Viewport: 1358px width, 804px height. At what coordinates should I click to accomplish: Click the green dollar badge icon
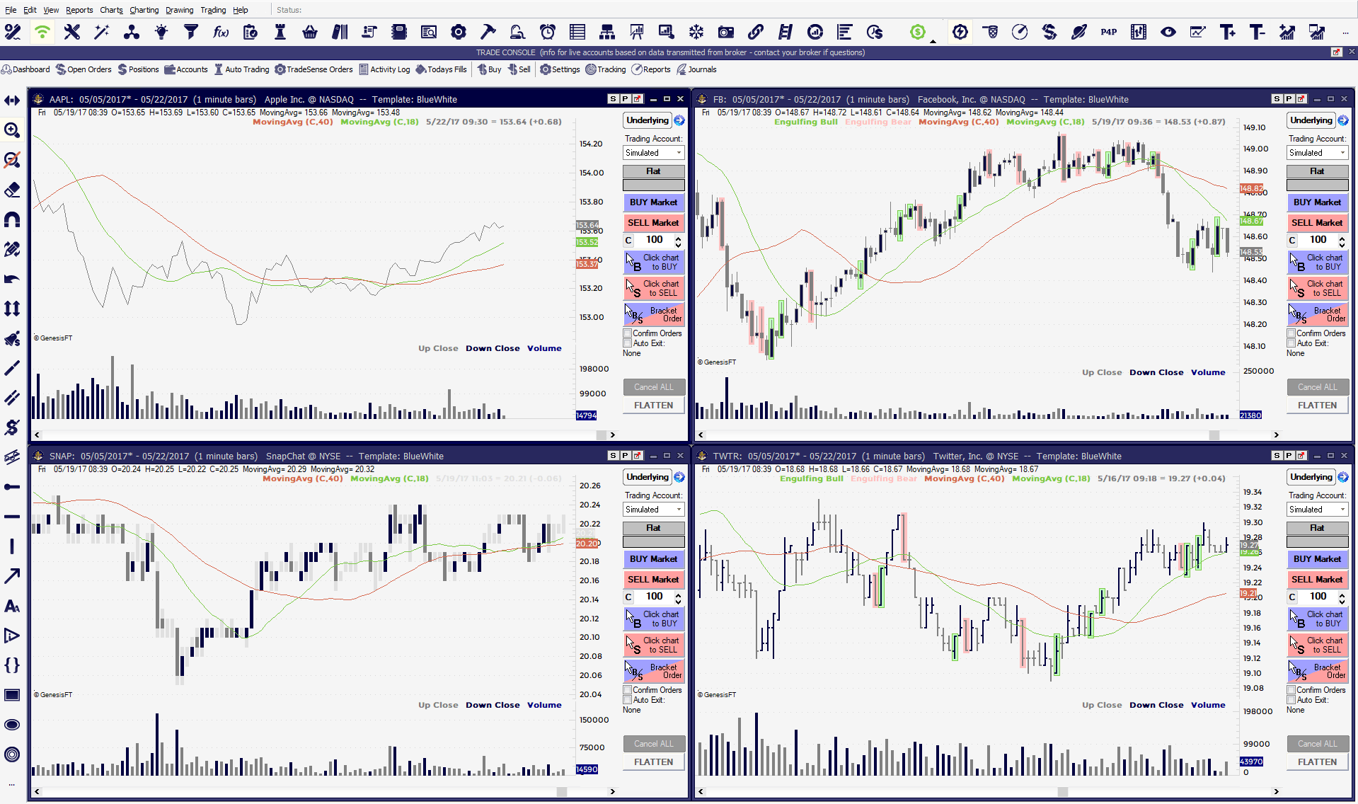click(x=918, y=32)
